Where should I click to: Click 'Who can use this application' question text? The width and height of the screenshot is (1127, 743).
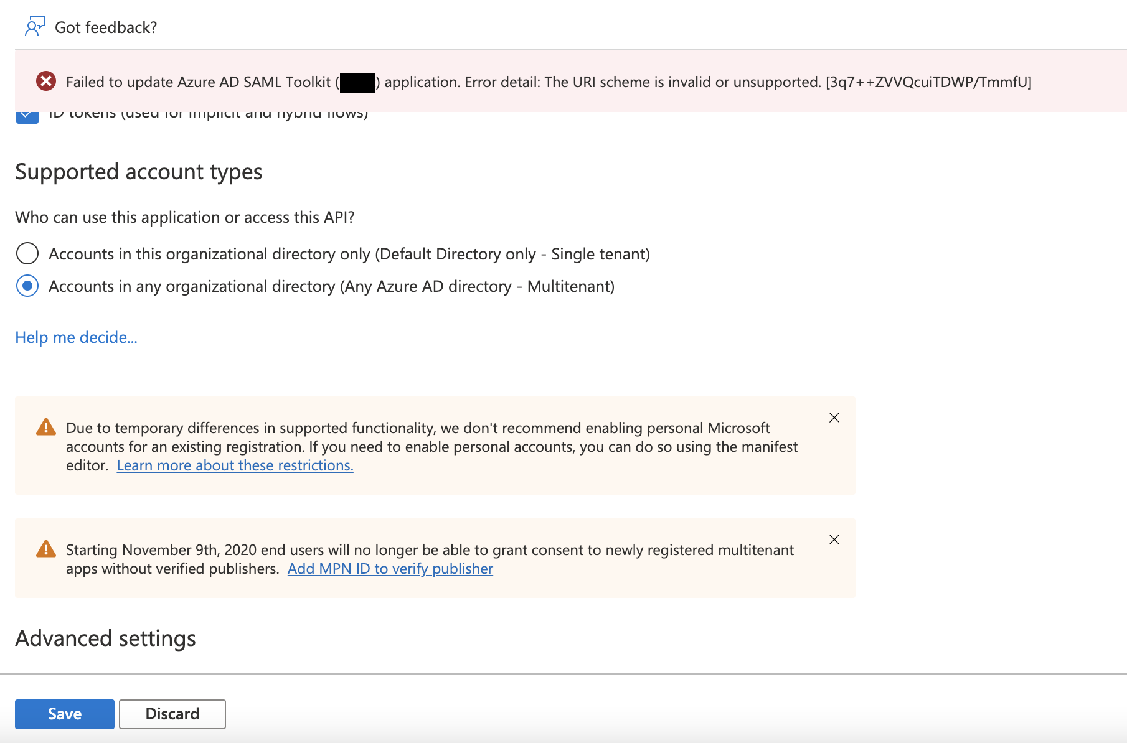tap(185, 217)
